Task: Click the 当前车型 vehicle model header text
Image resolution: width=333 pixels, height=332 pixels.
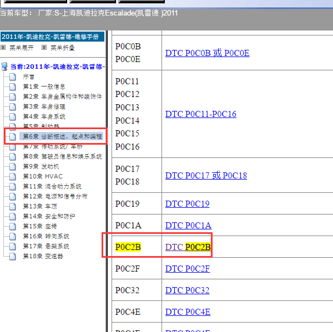Action: [x=89, y=13]
